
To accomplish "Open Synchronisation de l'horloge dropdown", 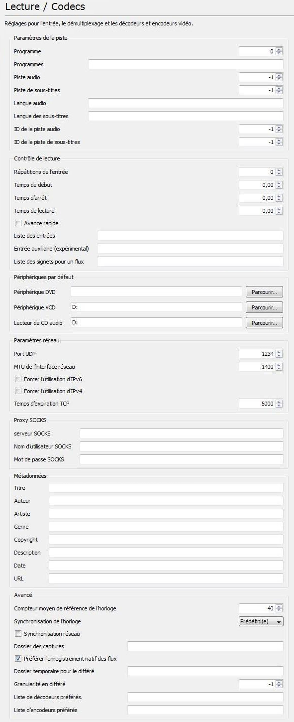I will click(x=261, y=621).
